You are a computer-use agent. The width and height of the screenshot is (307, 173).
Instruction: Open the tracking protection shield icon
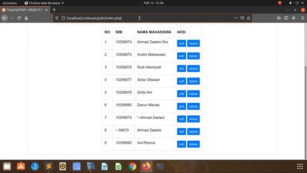(x=57, y=18)
